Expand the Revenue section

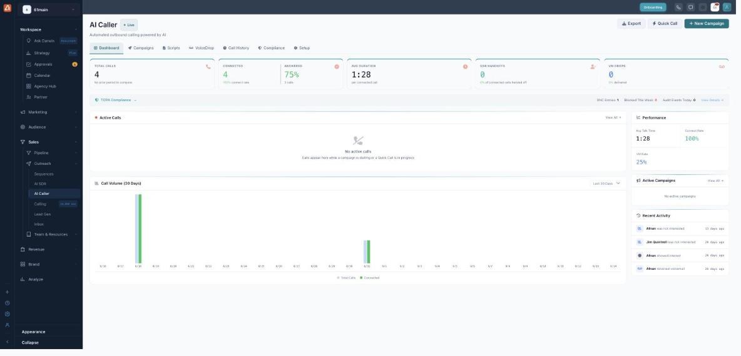(49, 249)
